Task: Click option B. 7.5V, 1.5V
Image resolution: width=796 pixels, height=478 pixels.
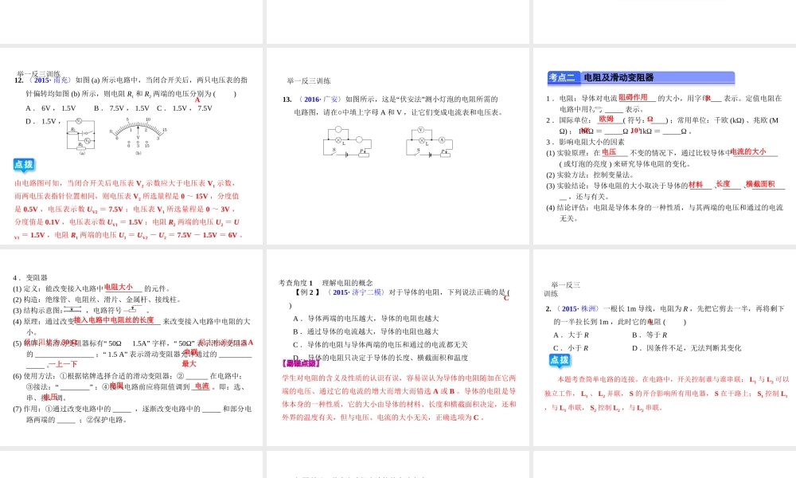Action: [x=122, y=108]
